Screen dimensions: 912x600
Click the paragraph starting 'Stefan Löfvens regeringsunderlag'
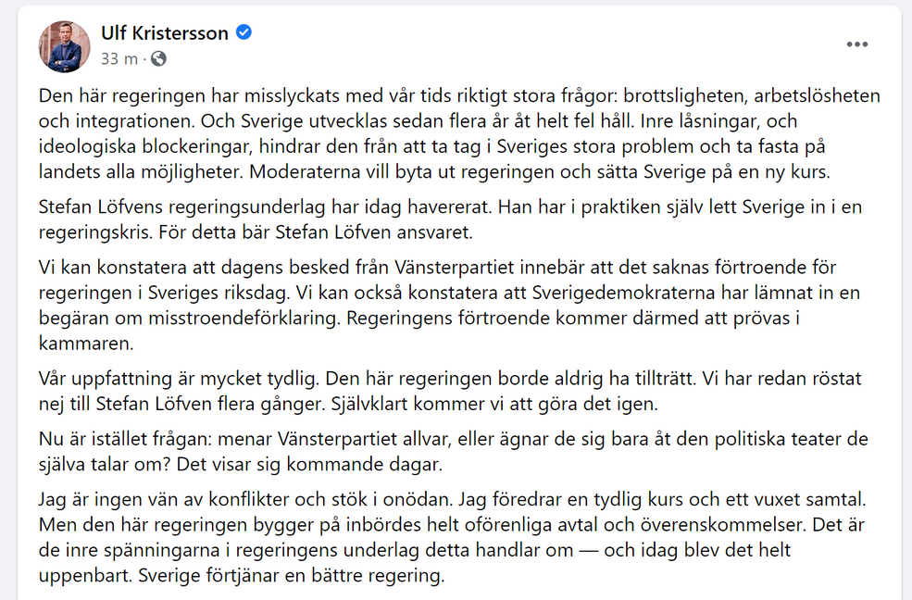[x=450, y=219]
